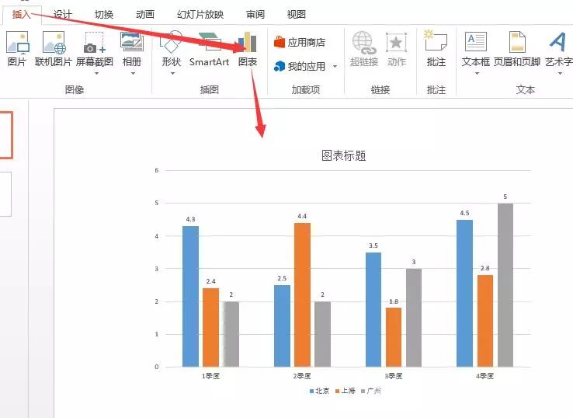Click the 北京 legend entry

[x=319, y=391]
